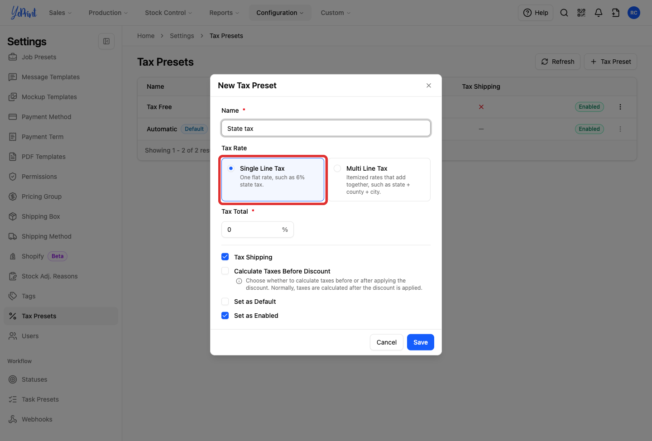Viewport: 652px width, 441px height.
Task: Collapse the Settings sidebar panel
Action: pos(106,41)
